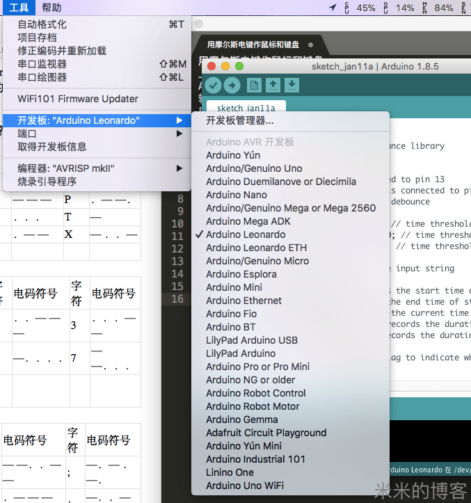
Task: Click the Upload arrow icon
Action: click(232, 85)
